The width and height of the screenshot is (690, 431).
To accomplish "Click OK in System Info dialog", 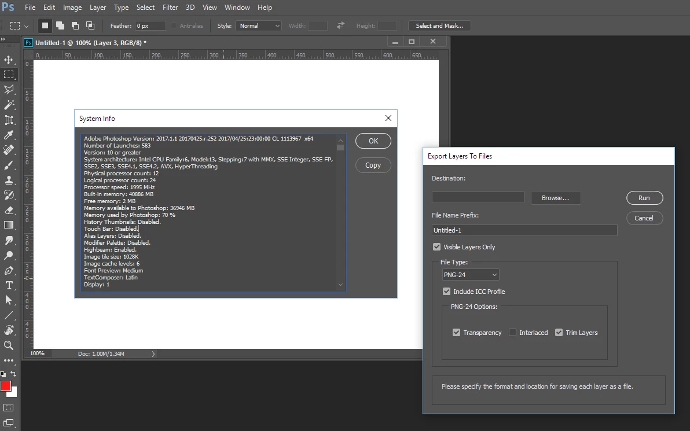I will tap(373, 141).
